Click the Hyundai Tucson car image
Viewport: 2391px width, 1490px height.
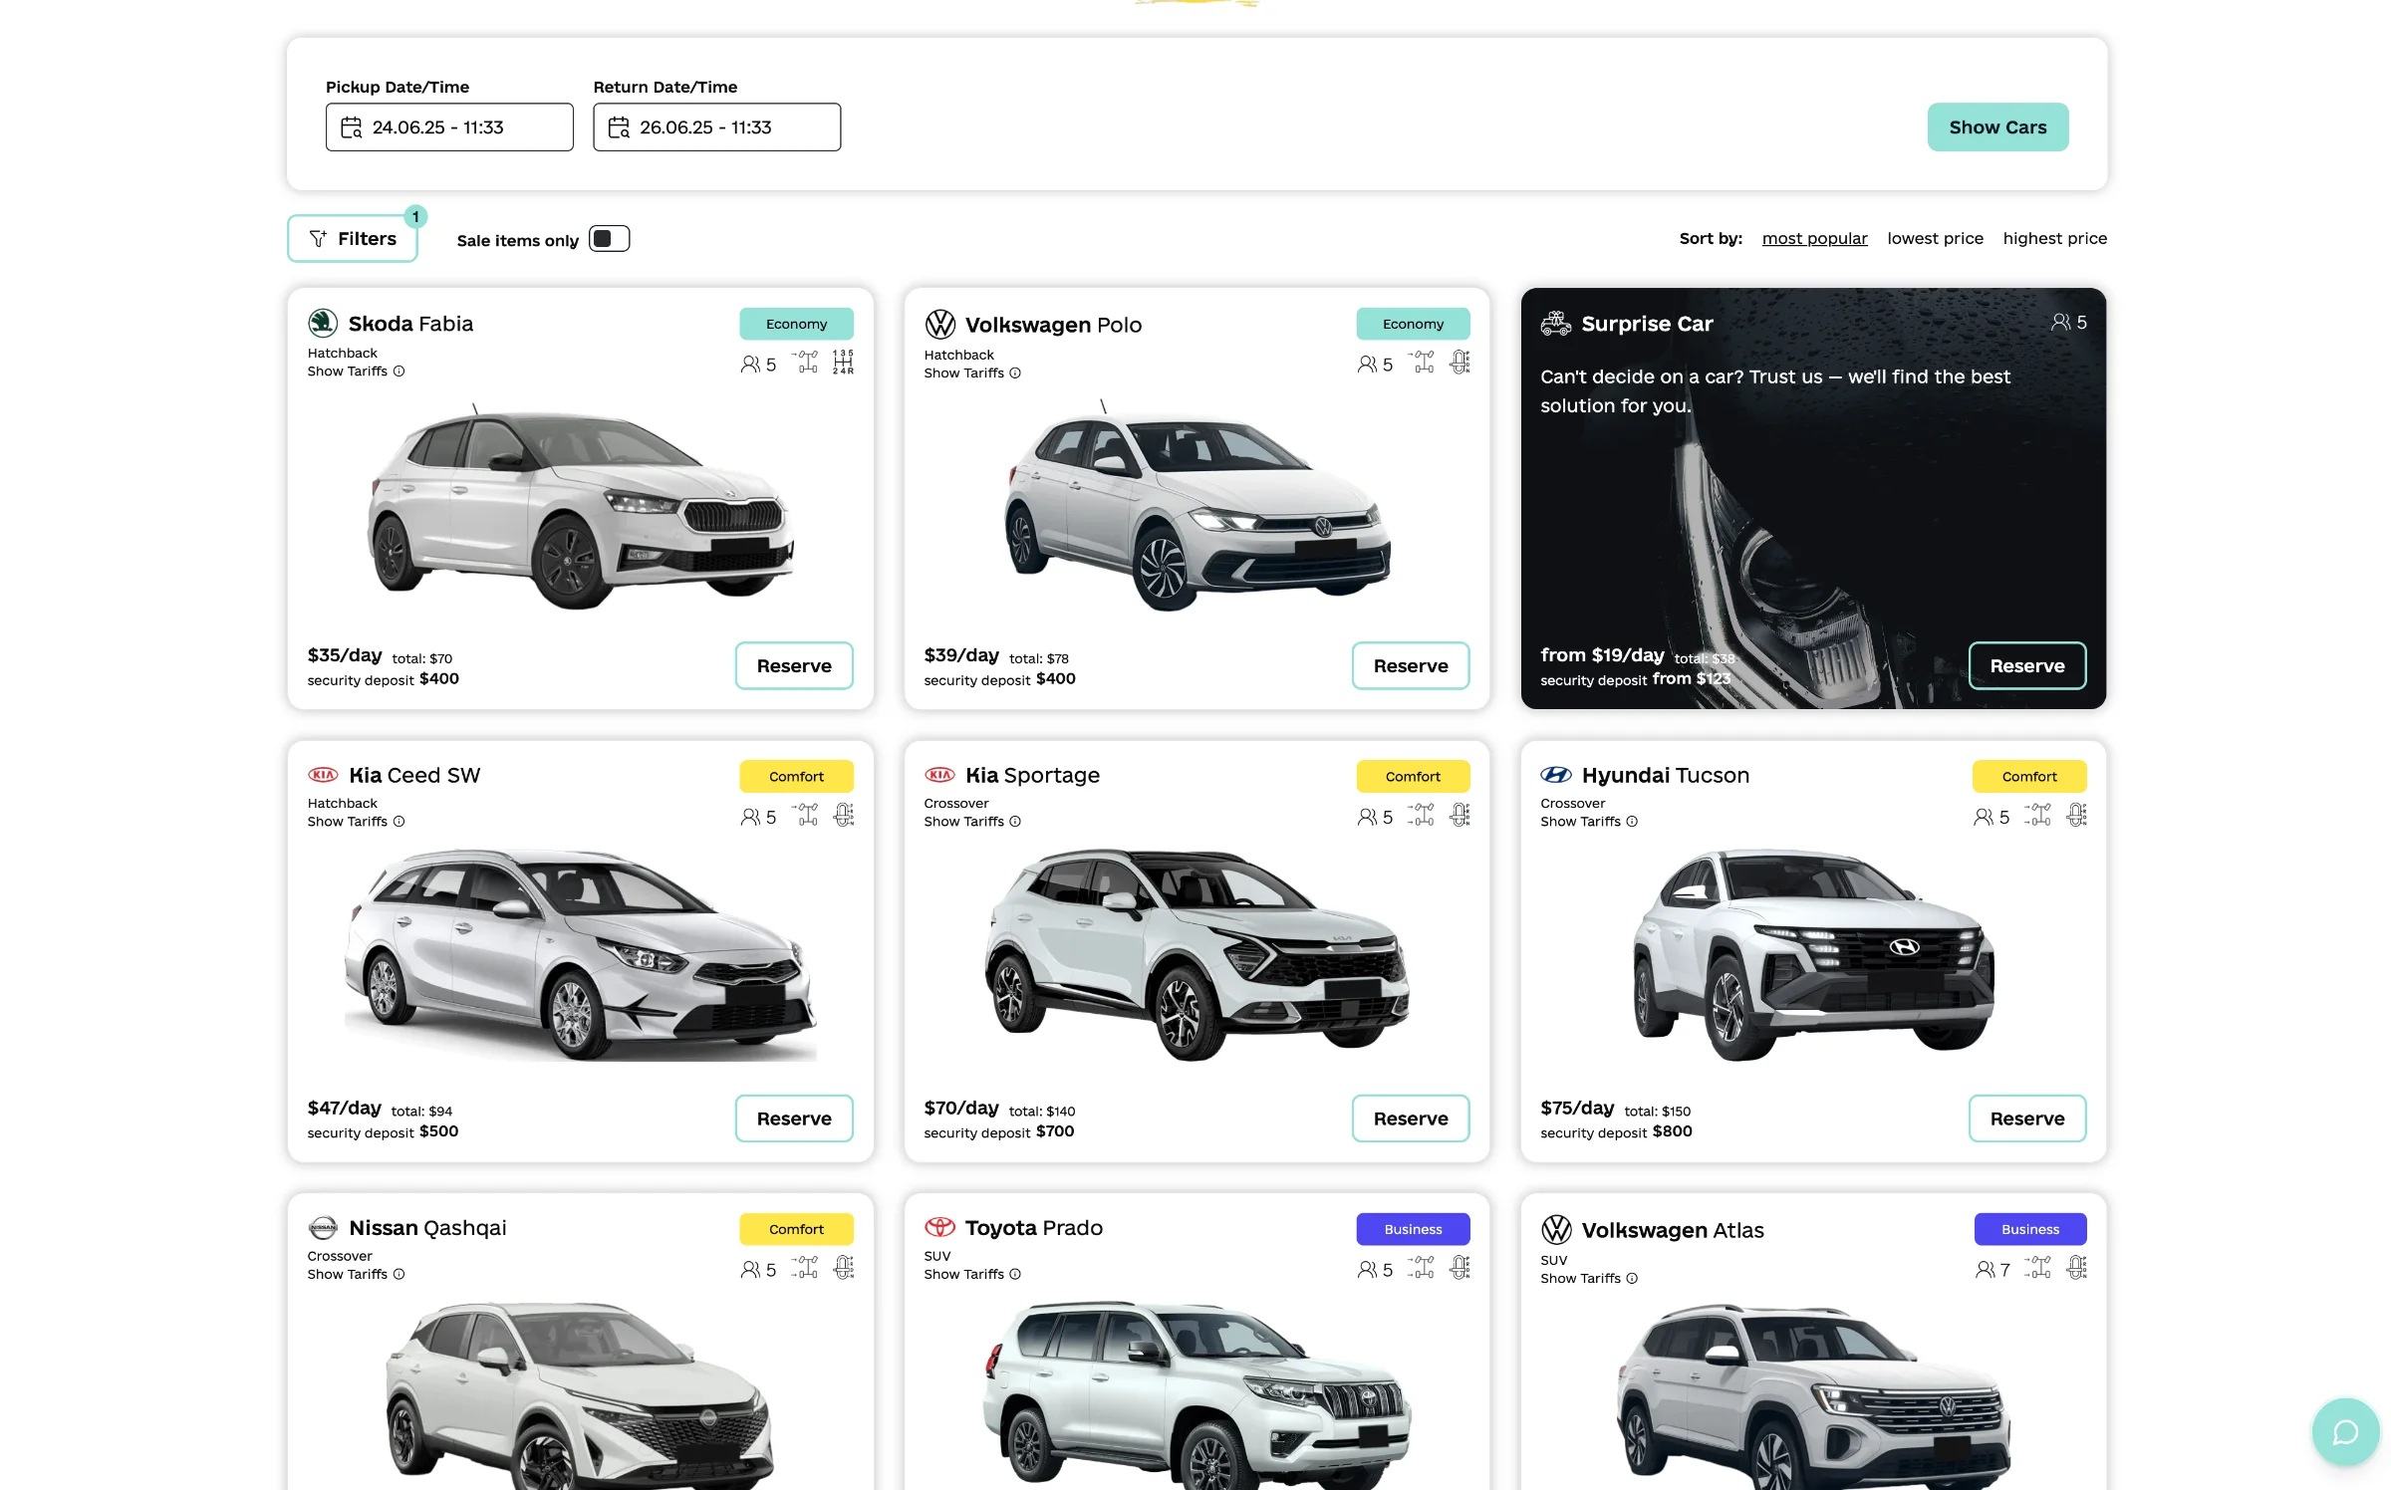pyautogui.click(x=1813, y=954)
